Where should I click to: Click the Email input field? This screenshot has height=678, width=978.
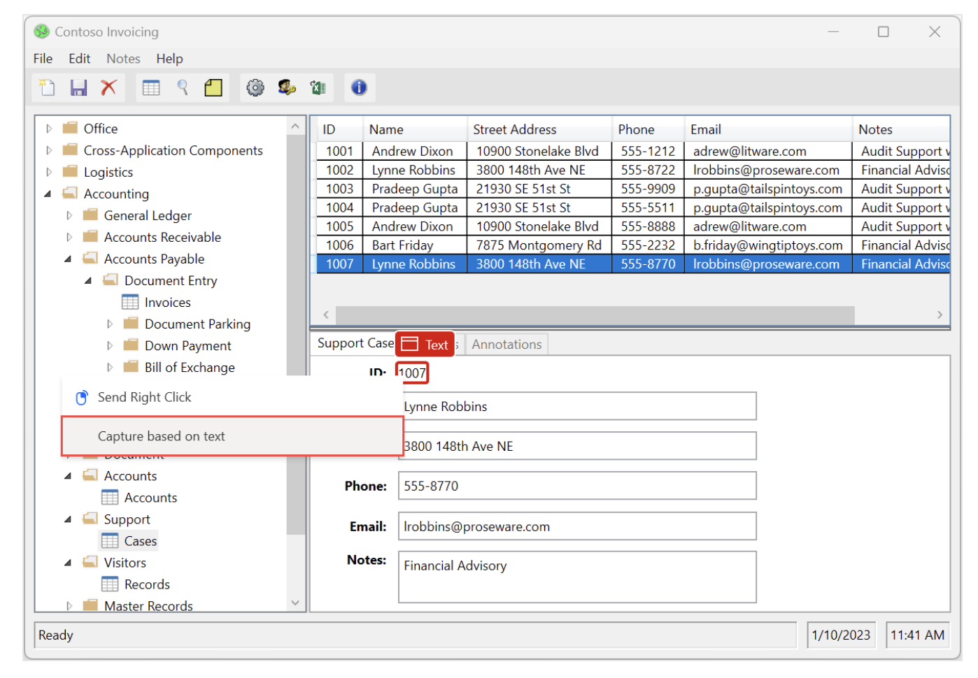[x=577, y=526]
